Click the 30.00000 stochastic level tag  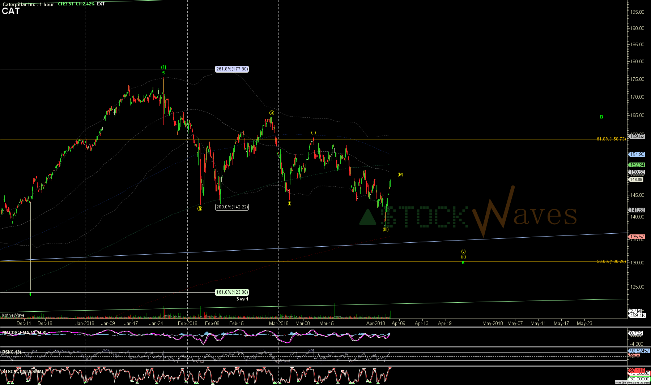pos(639,379)
